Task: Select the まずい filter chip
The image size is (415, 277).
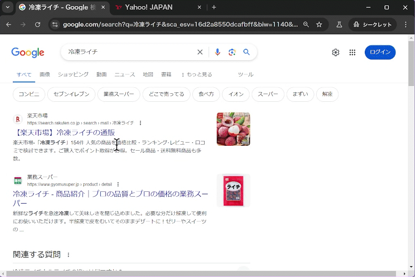Action: pos(300,94)
